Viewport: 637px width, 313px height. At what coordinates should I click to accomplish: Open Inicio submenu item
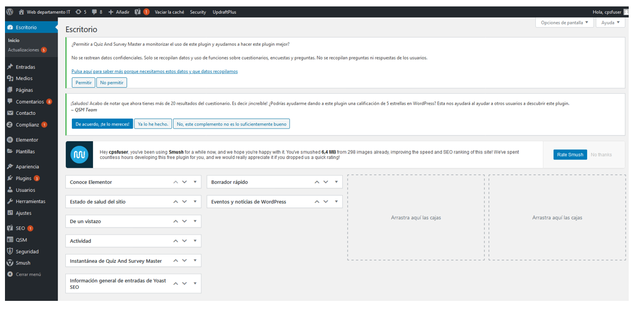[14, 40]
